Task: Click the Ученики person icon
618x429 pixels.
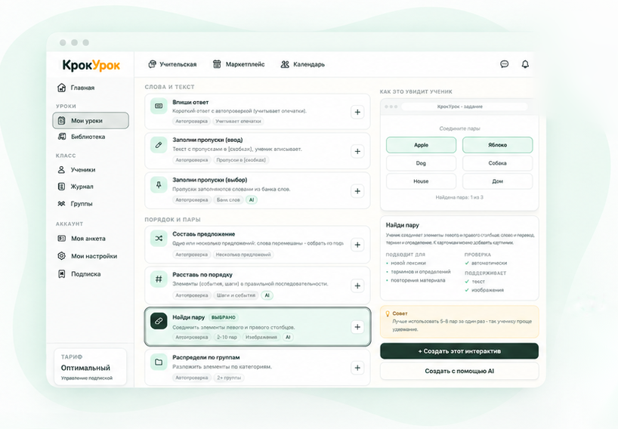Action: click(x=61, y=170)
